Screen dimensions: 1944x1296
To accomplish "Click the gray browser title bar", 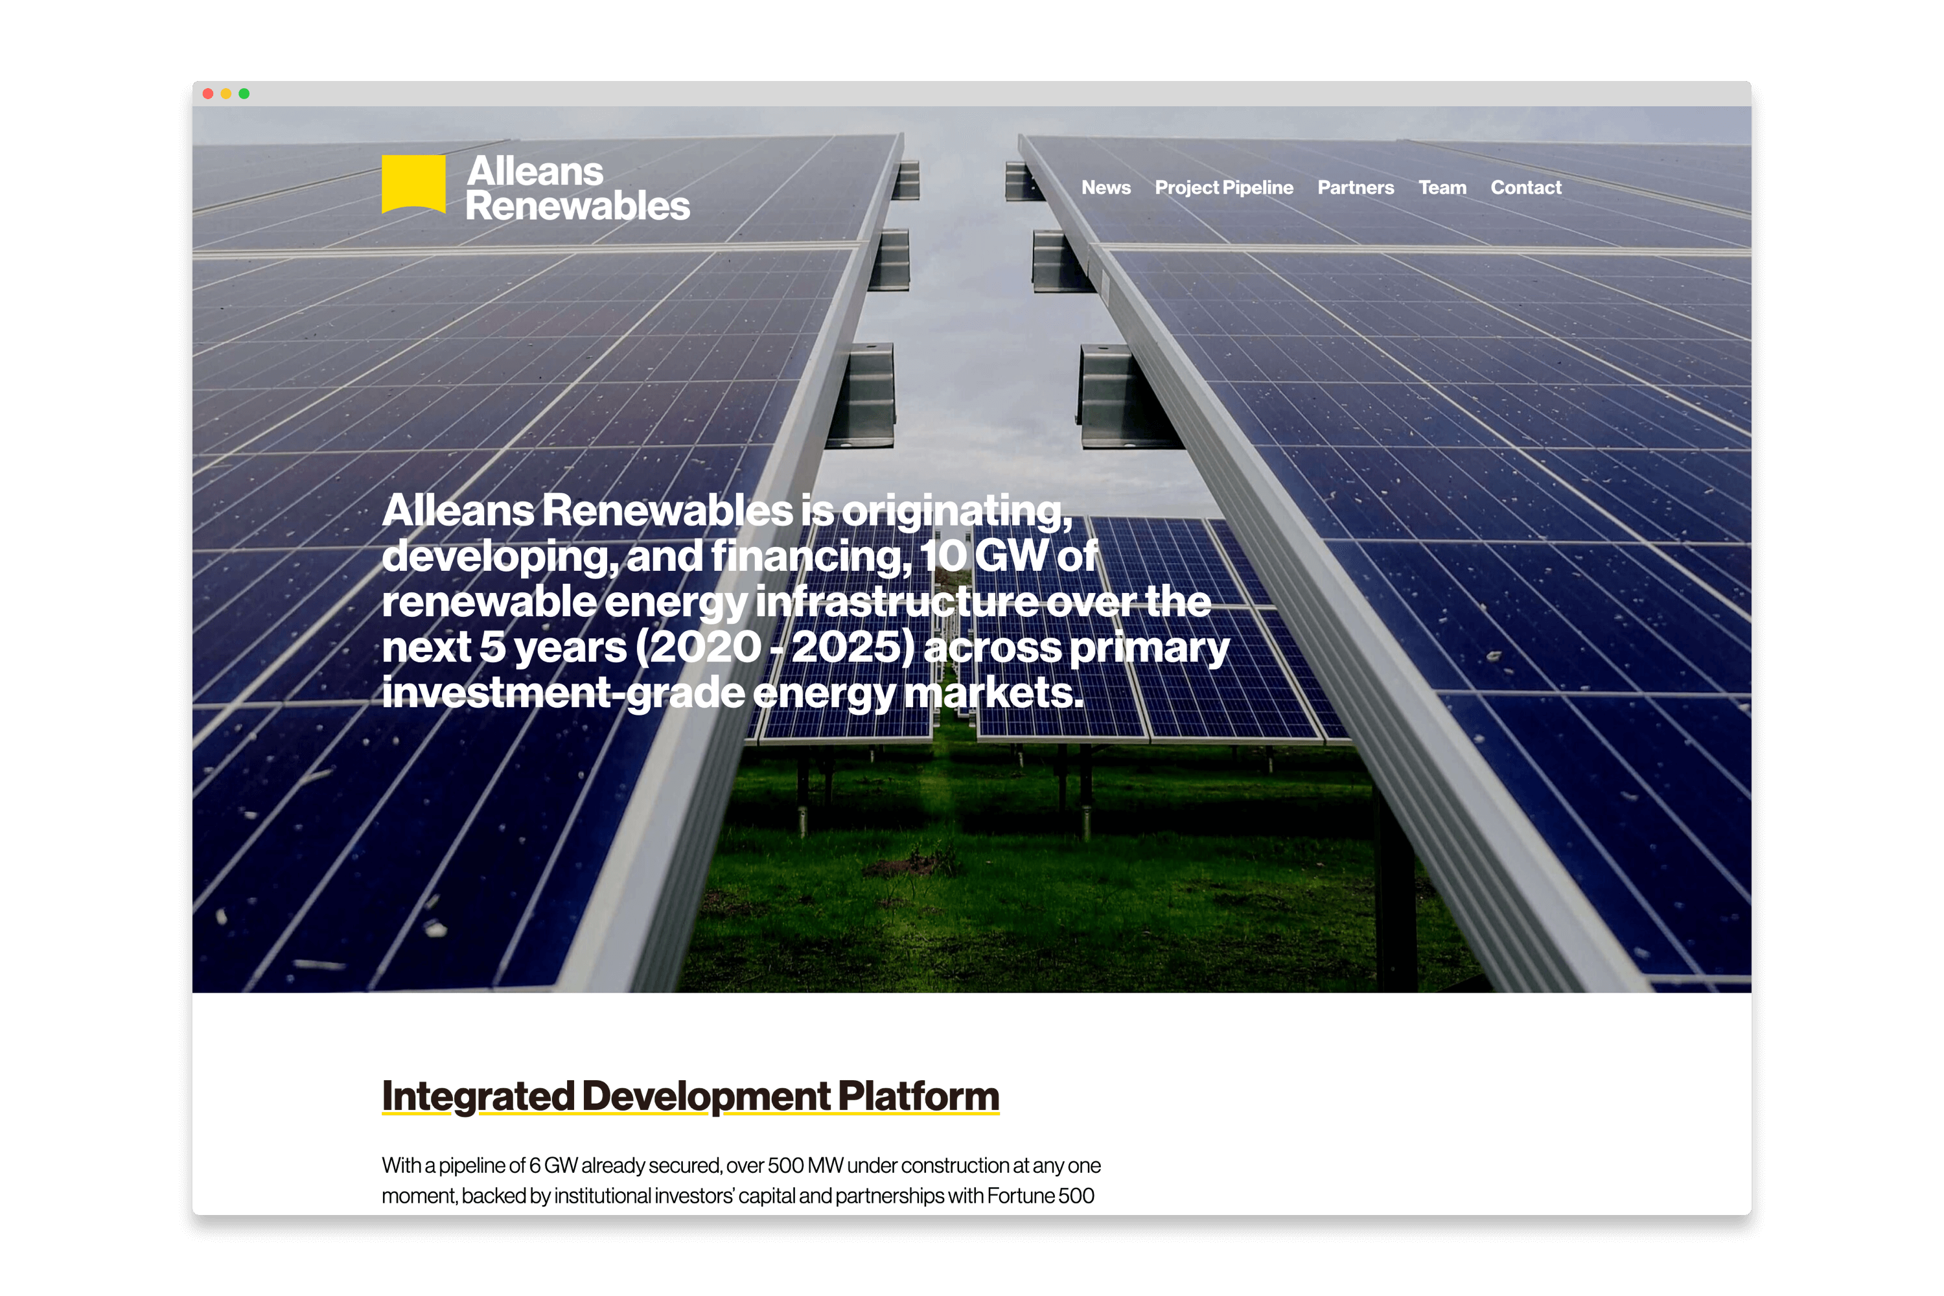I will pyautogui.click(x=972, y=93).
